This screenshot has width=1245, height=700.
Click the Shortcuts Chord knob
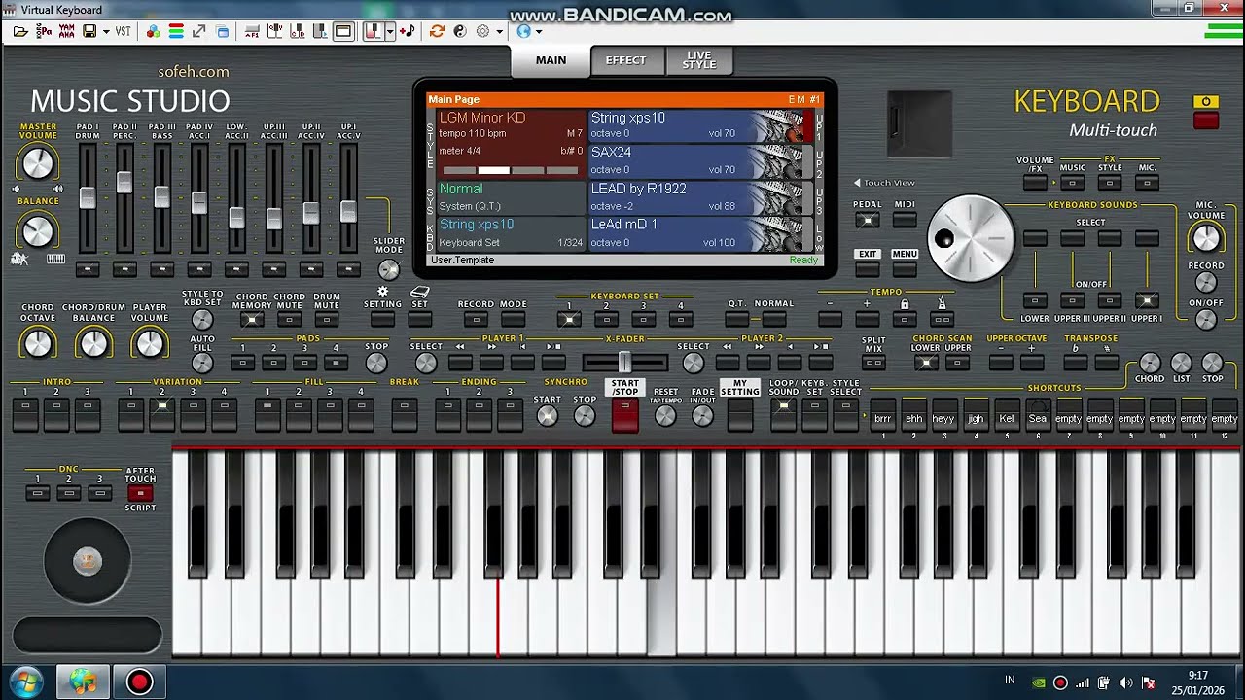pos(1150,364)
